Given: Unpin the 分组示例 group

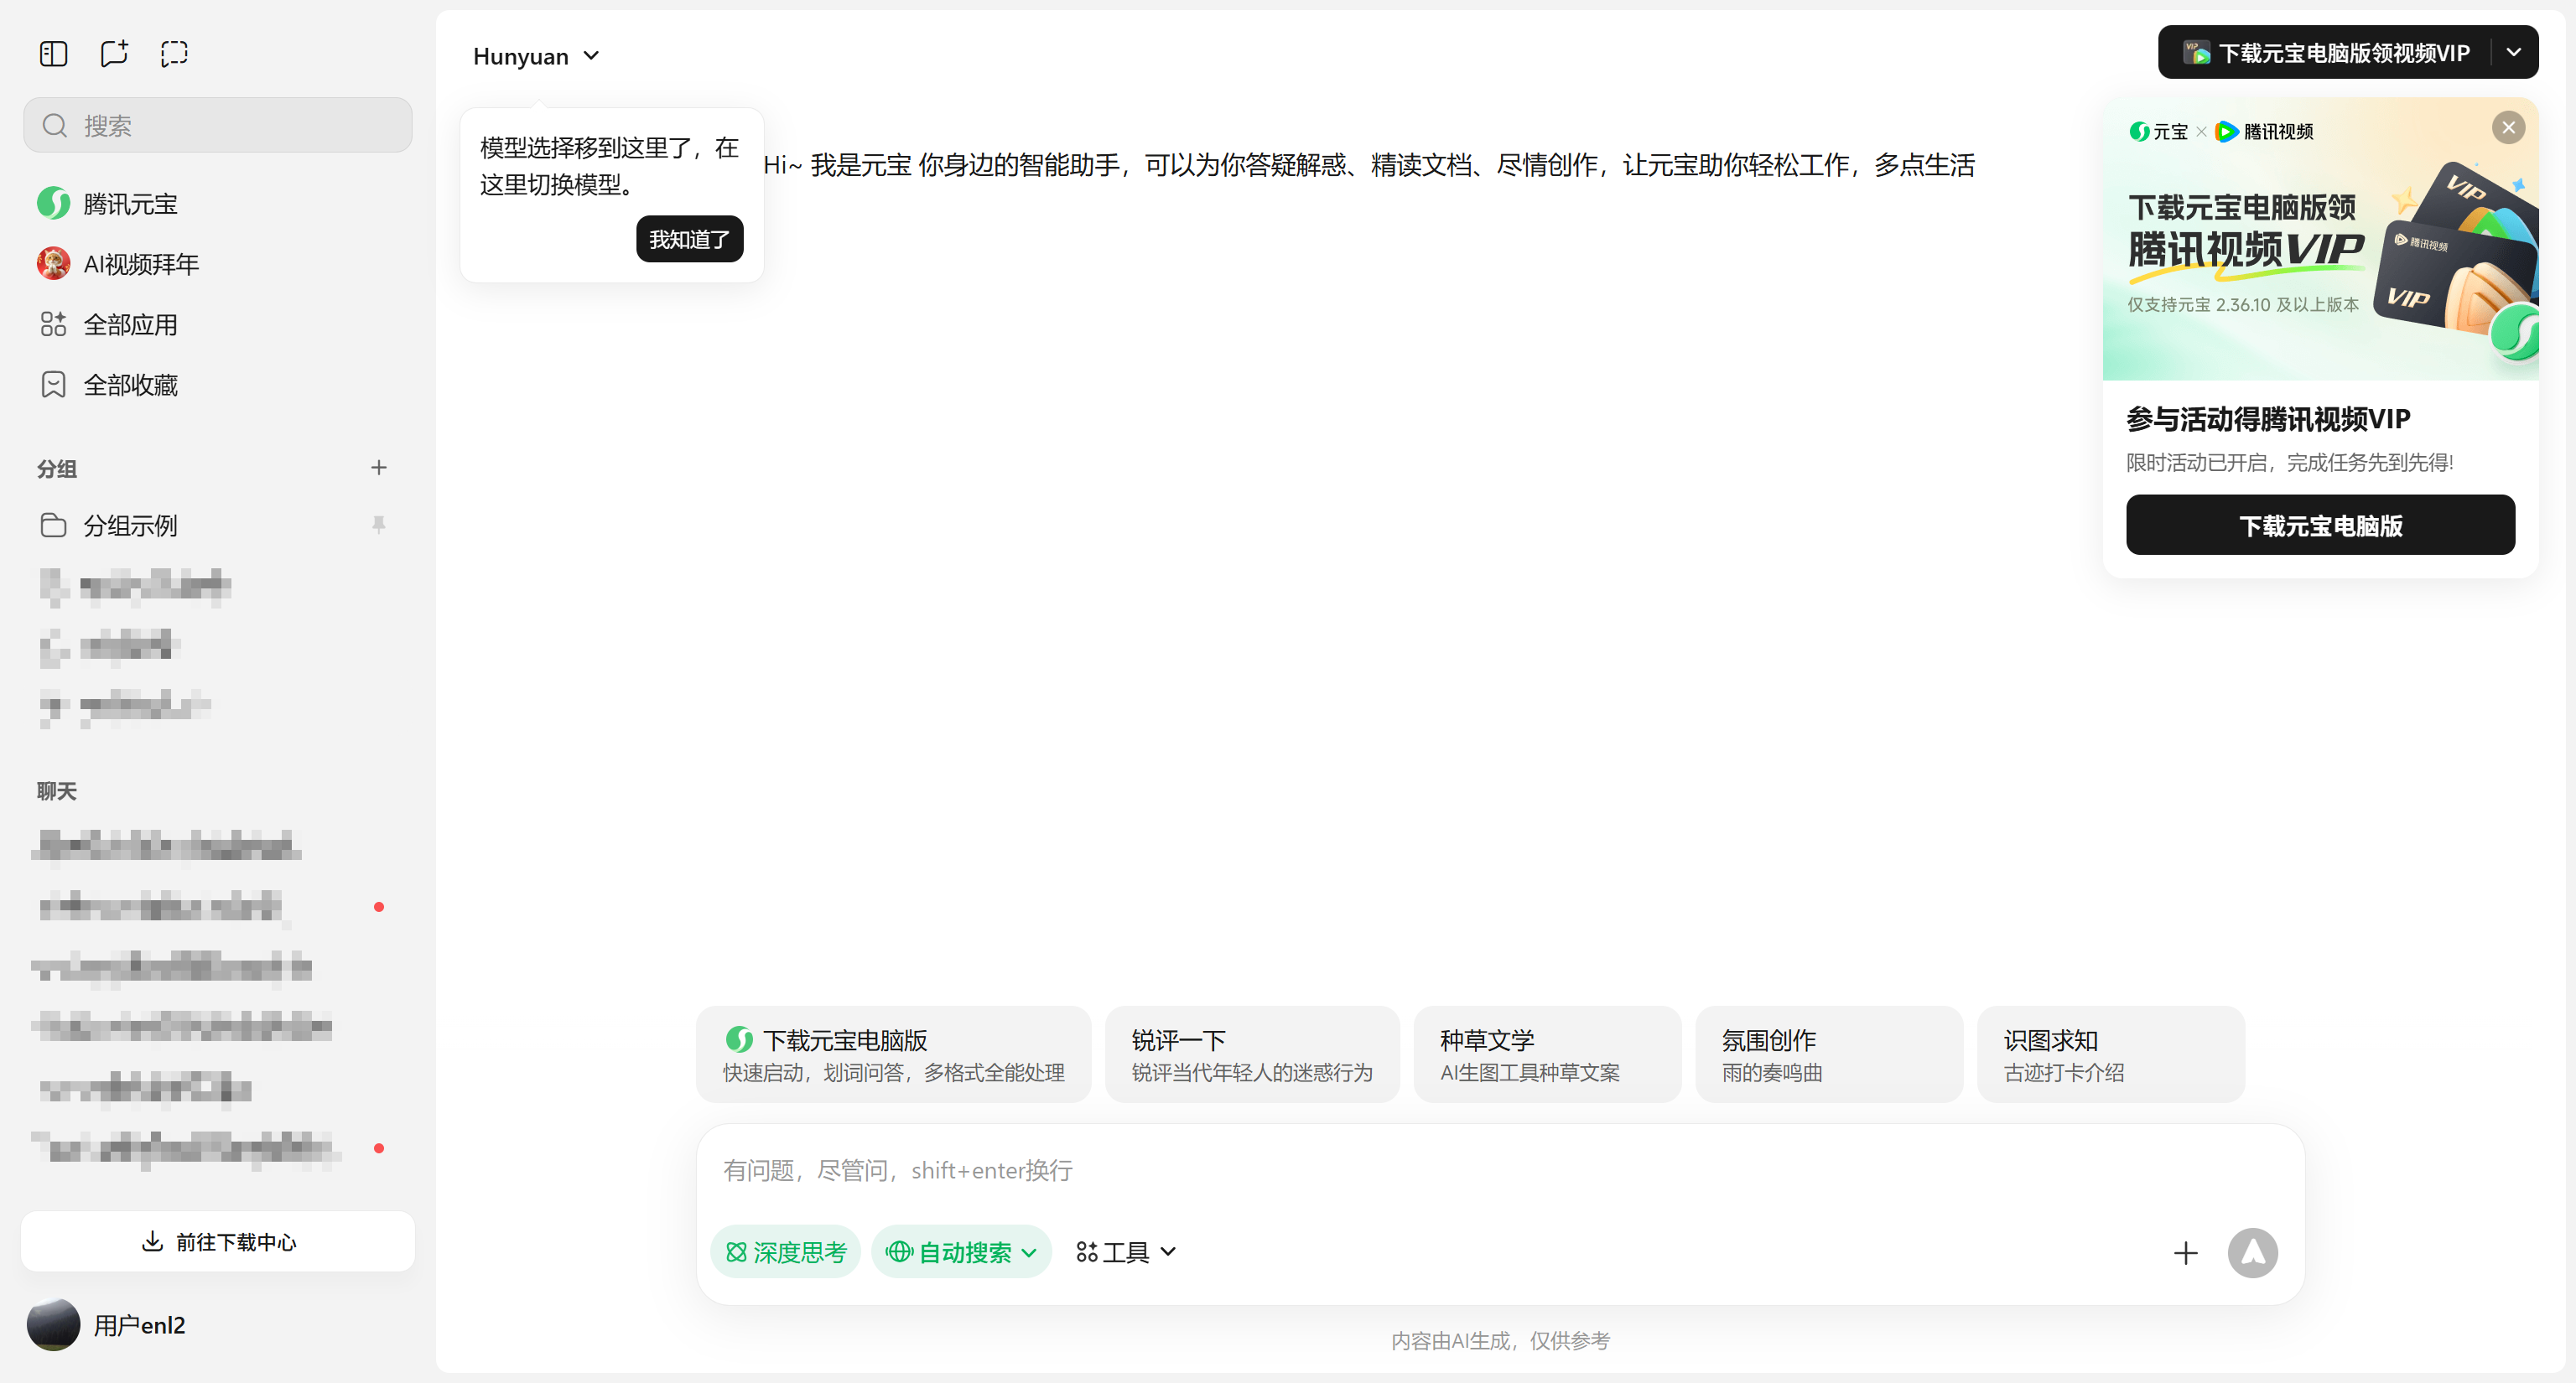Looking at the screenshot, I should [x=379, y=525].
